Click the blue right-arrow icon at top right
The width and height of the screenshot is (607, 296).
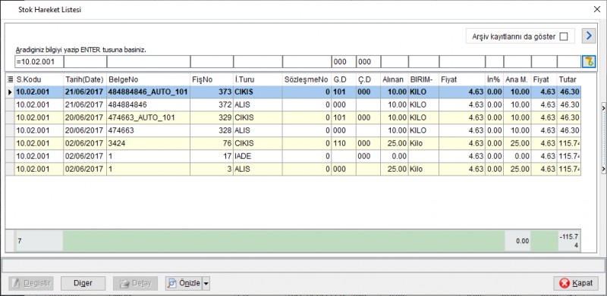(x=589, y=36)
